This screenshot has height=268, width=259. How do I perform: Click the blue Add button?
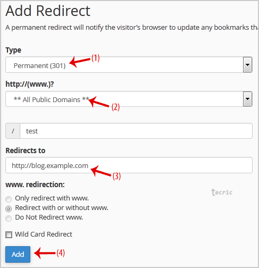point(18,254)
